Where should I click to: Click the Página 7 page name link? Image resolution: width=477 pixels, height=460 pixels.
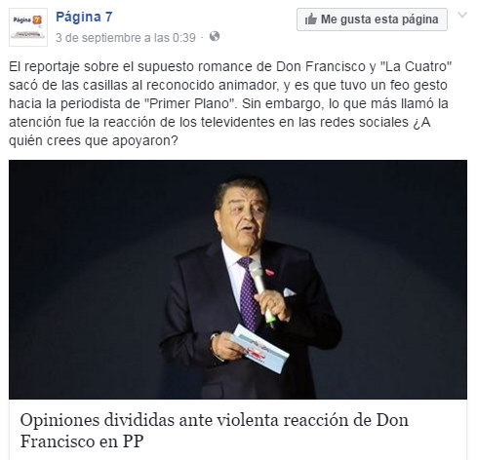(x=84, y=17)
